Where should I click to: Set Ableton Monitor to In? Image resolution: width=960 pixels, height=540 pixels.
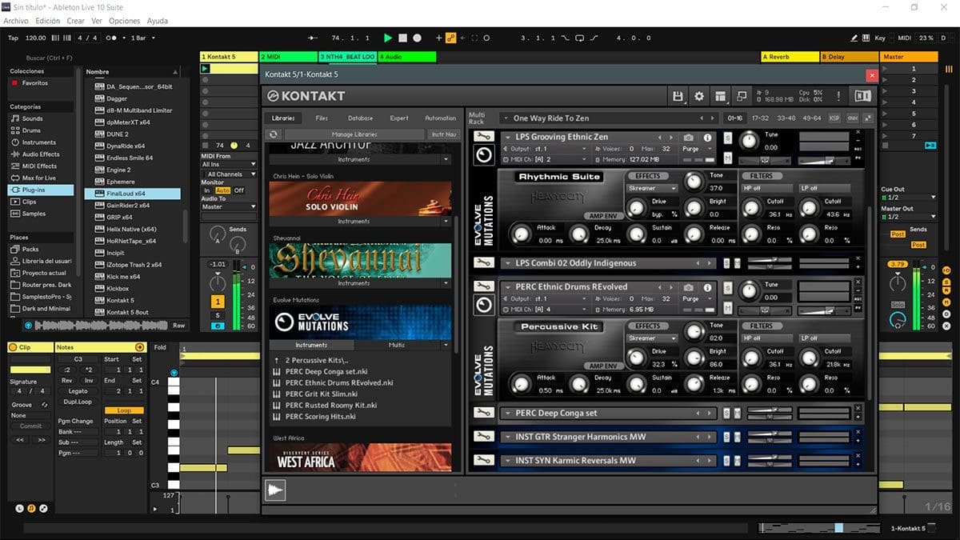(x=207, y=190)
